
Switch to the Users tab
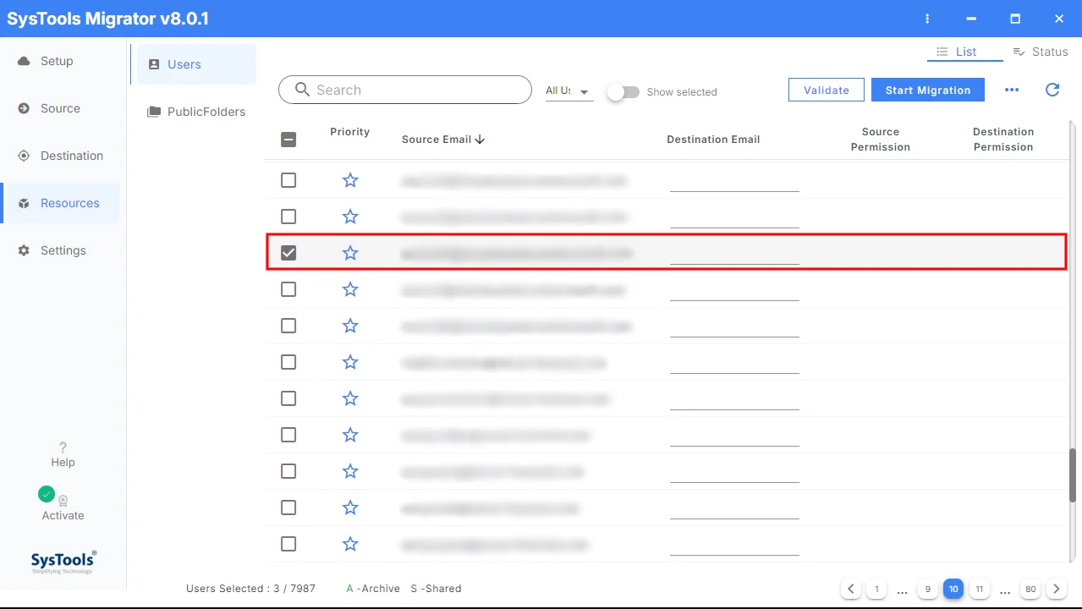click(196, 64)
